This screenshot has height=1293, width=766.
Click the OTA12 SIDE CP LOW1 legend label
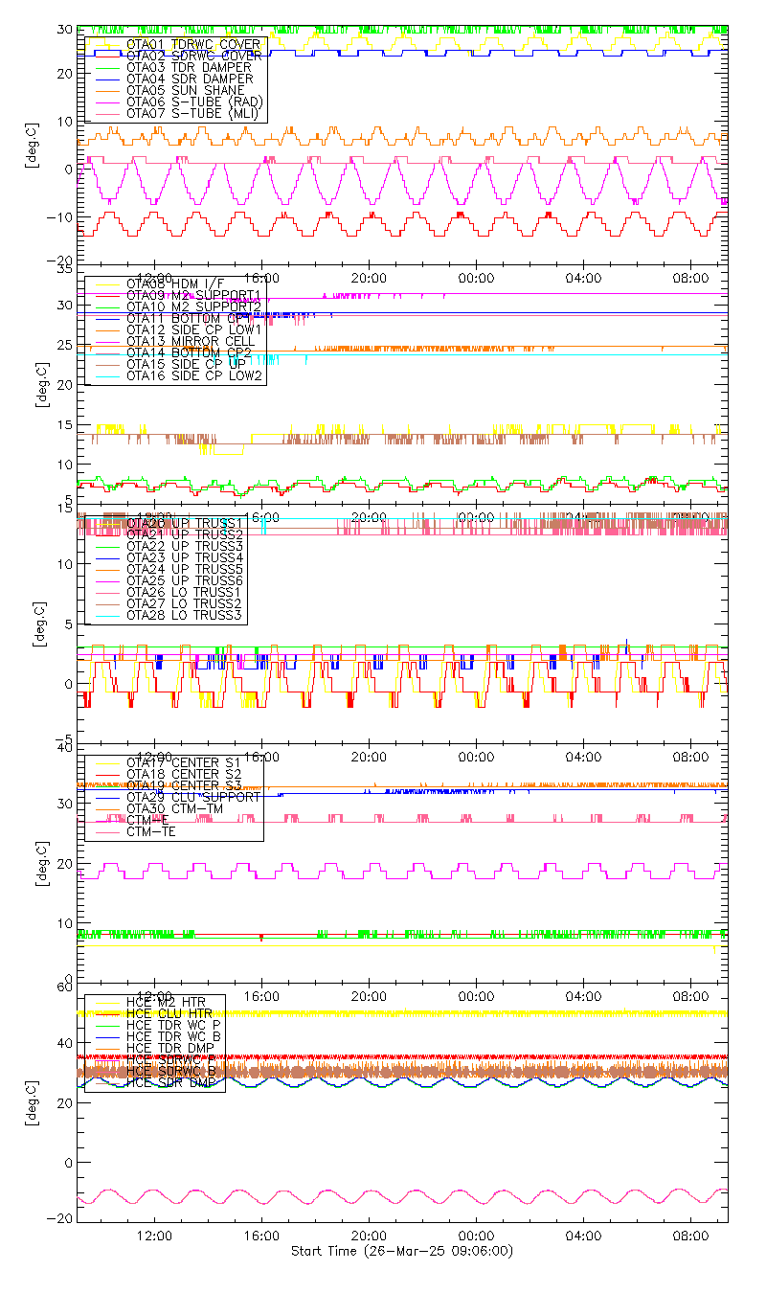193,329
